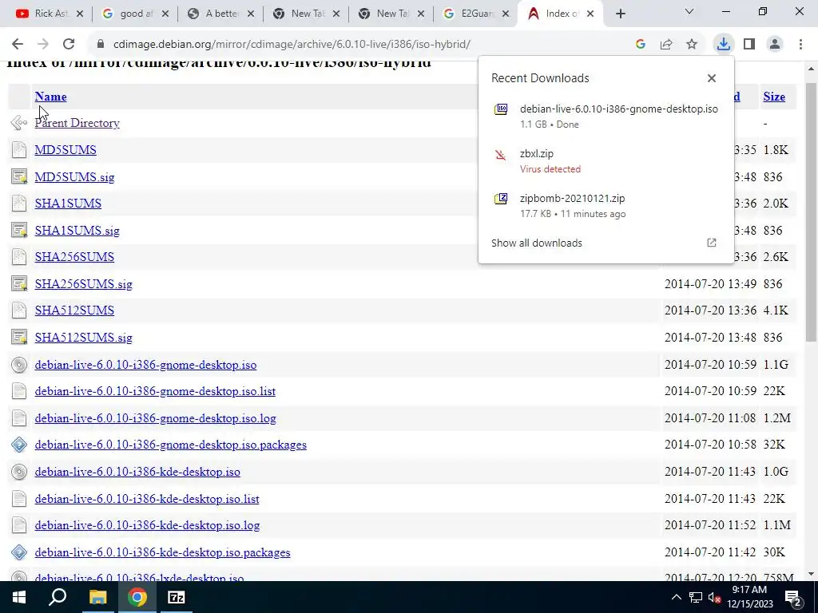
Task: Click the gnome-desktop.iso.packages diamond icon
Action: (19, 445)
